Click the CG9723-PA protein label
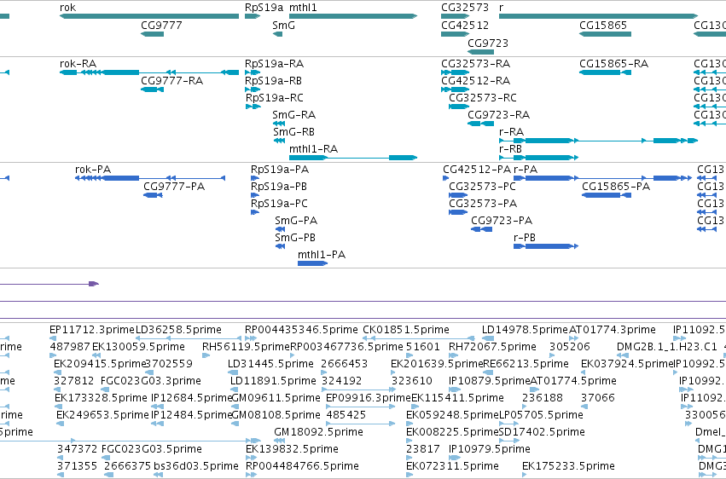This screenshot has width=726, height=479. (502, 221)
